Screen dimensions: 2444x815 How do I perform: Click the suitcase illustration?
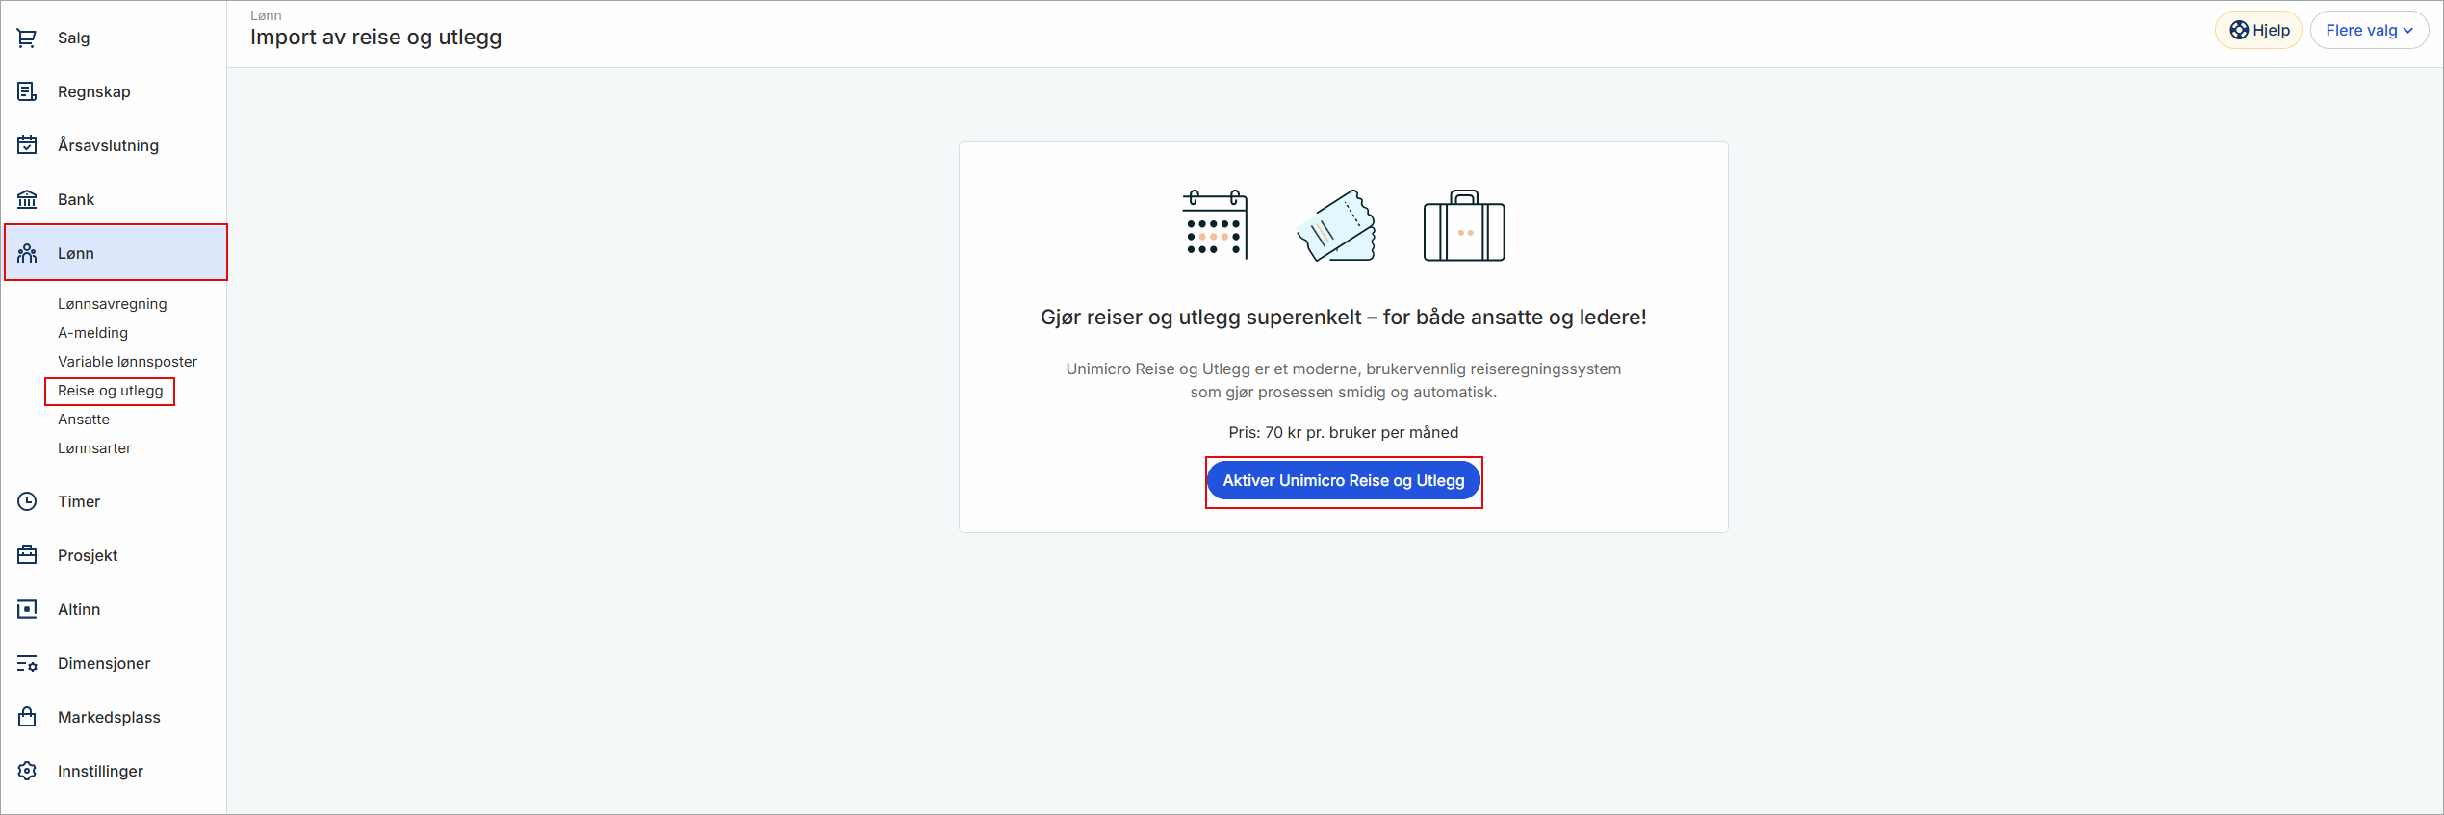click(1464, 225)
